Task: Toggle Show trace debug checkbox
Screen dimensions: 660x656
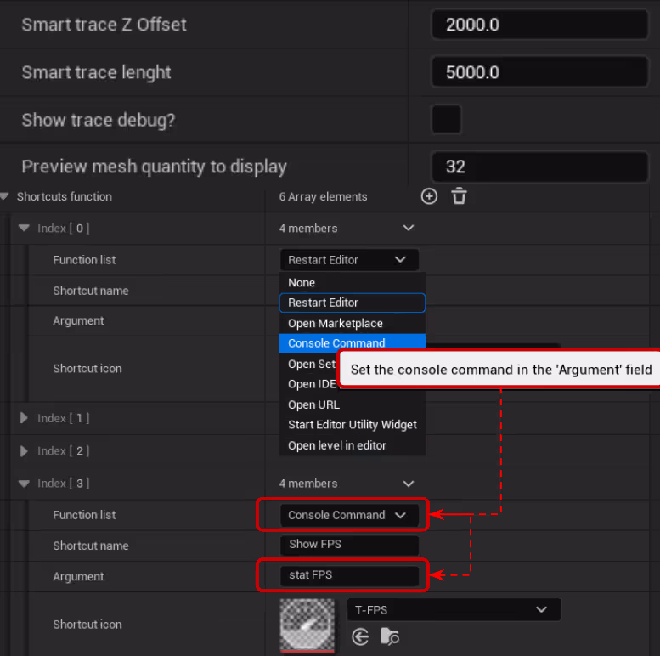Action: (446, 120)
